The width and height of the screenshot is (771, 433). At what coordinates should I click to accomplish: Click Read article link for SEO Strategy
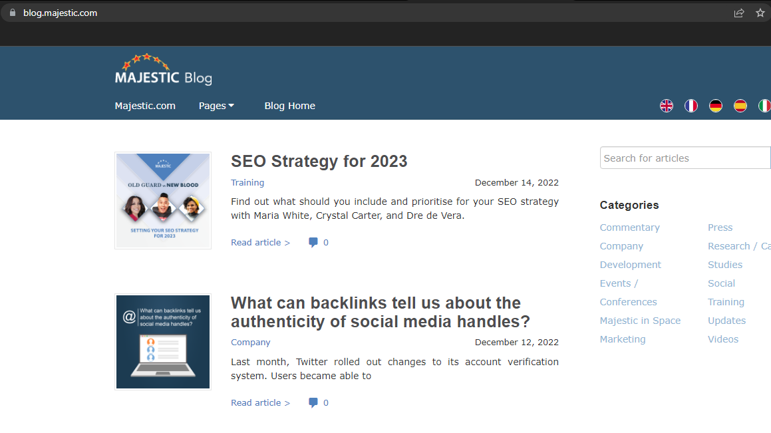(261, 242)
